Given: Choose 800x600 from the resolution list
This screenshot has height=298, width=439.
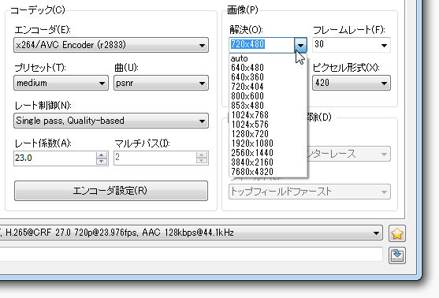Looking at the screenshot, I should click(268, 96).
